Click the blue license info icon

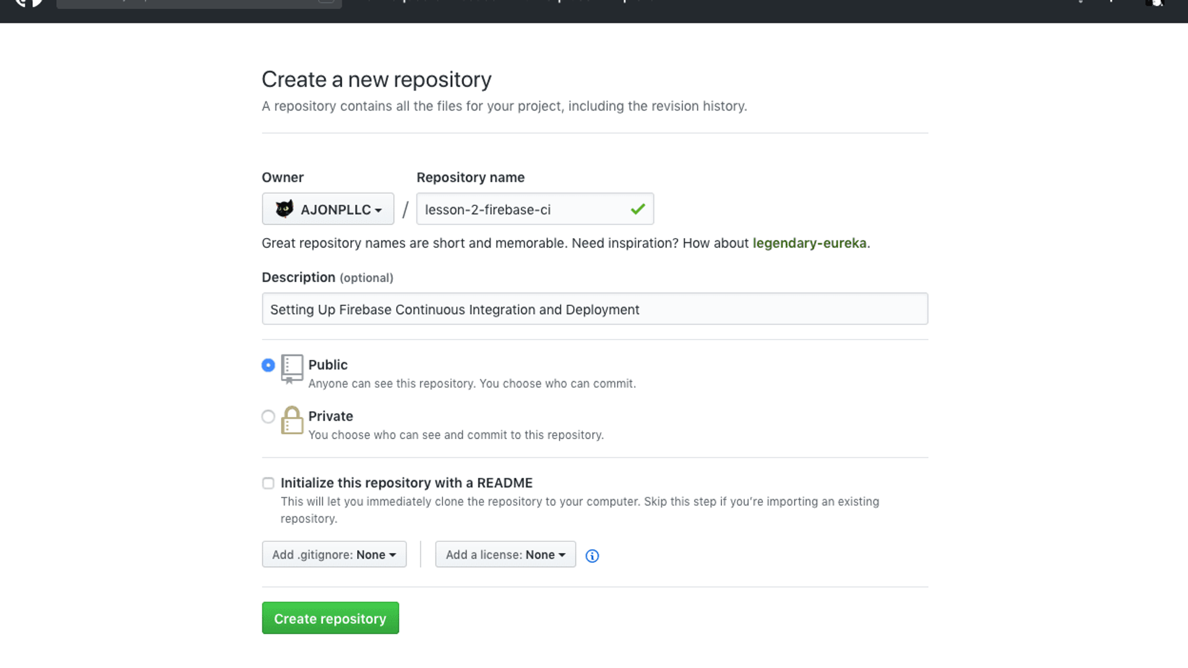click(592, 556)
